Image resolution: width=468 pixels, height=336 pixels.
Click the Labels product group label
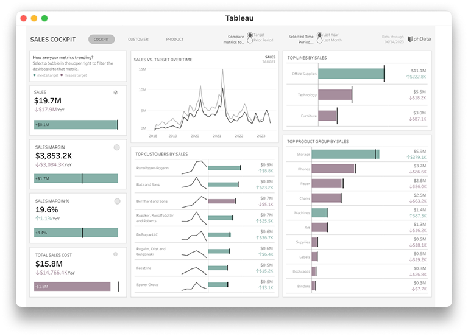pos(305,257)
